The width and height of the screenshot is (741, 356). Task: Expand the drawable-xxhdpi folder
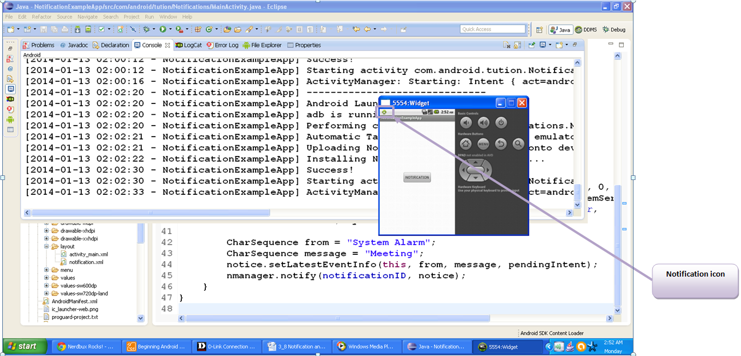pos(47,238)
